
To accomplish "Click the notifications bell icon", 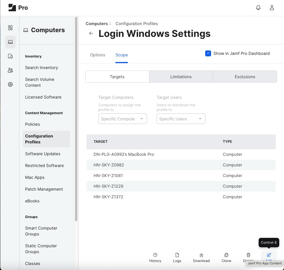I will [x=258, y=8].
